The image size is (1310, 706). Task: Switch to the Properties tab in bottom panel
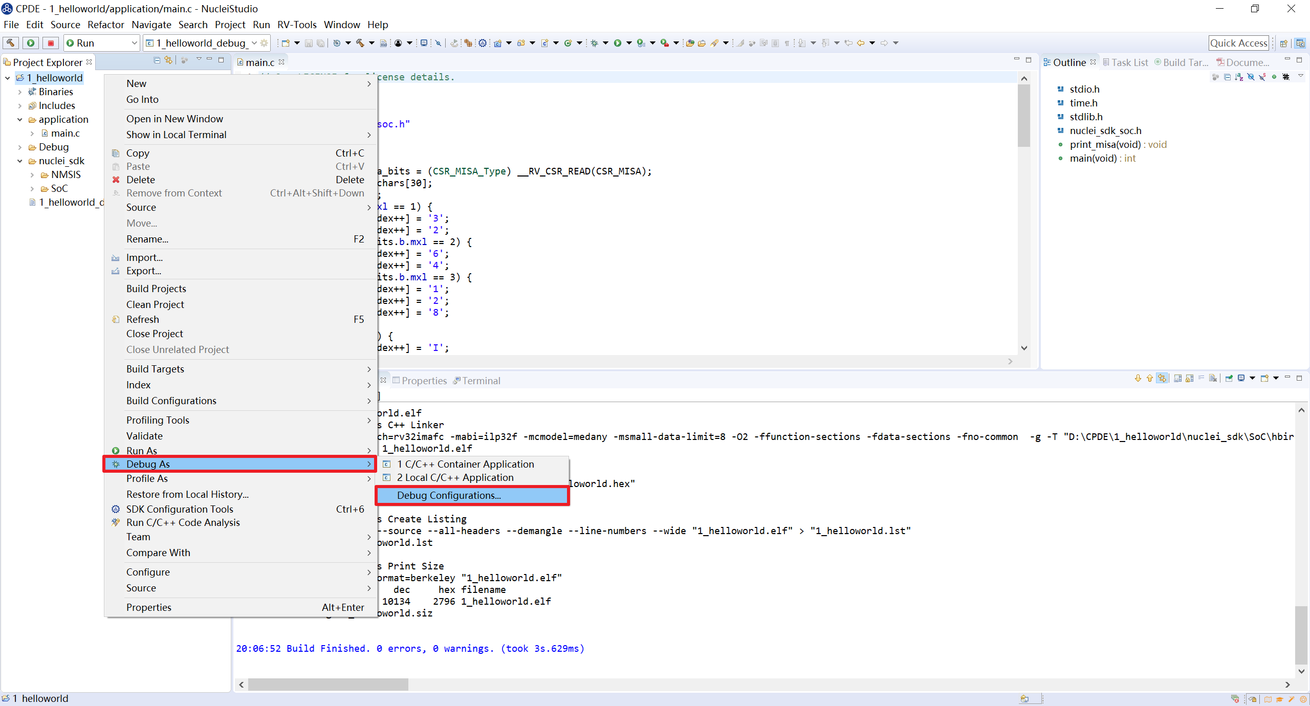(420, 381)
